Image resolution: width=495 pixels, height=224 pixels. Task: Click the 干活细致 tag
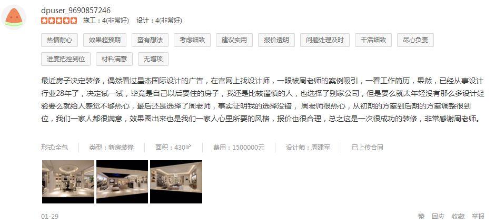coord(373,40)
